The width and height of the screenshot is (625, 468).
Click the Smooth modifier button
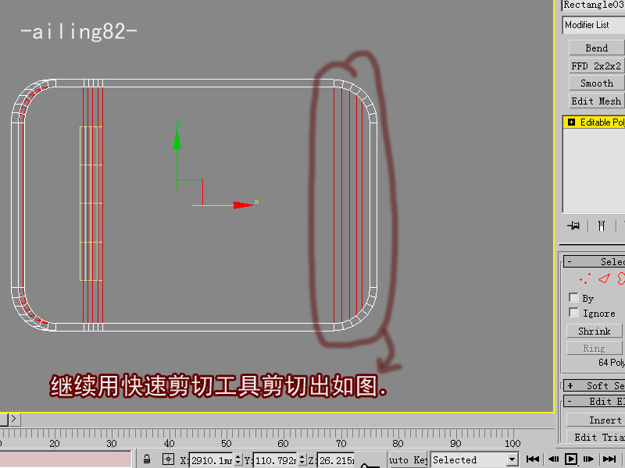[596, 83]
